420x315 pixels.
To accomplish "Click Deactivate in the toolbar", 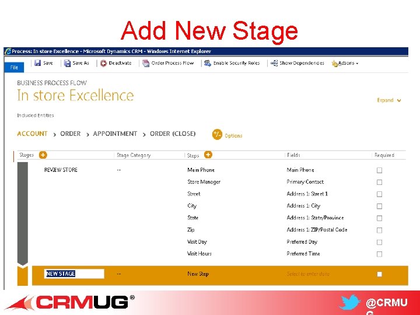I will click(120, 63).
